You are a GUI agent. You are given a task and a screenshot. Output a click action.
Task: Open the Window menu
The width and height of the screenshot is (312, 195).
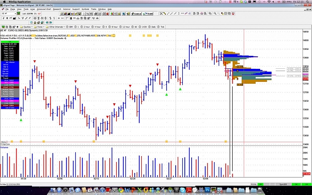tap(102, 9)
